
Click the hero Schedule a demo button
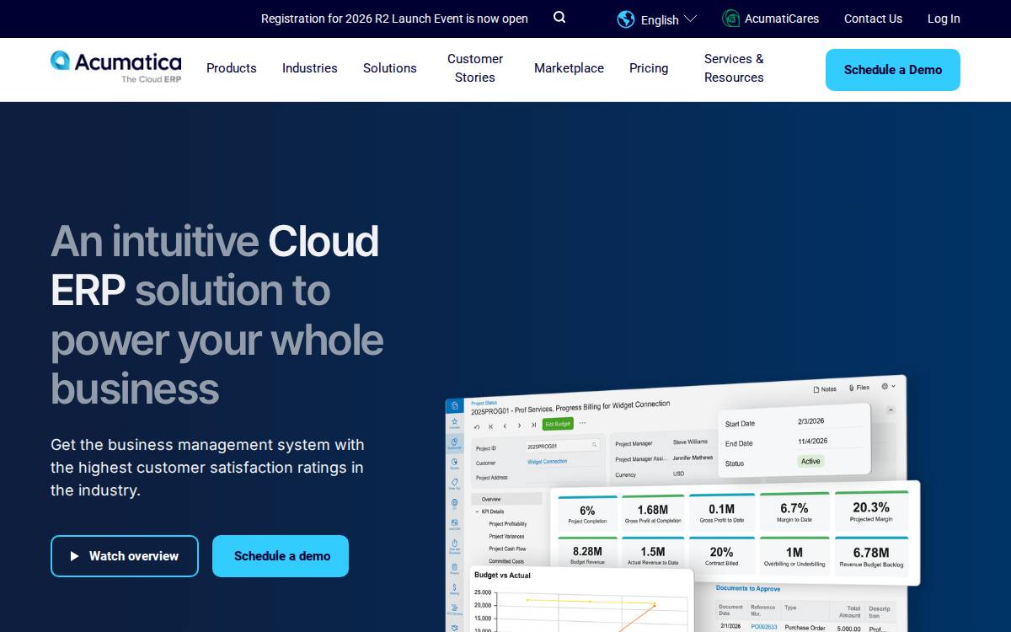281,556
